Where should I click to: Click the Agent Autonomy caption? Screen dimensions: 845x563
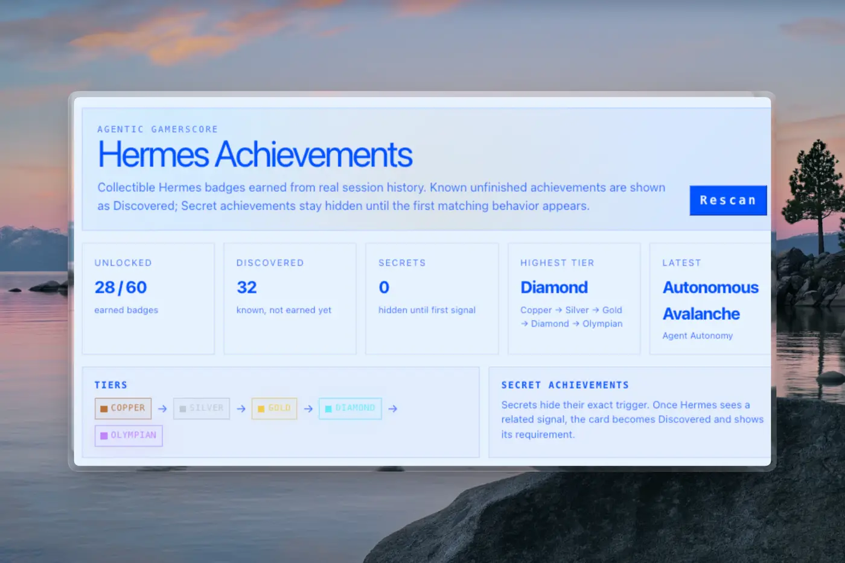tap(698, 336)
